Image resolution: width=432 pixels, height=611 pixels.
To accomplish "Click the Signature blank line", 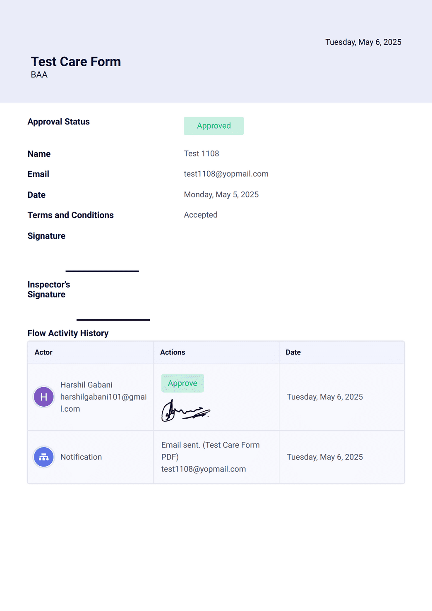I will pyautogui.click(x=102, y=271).
